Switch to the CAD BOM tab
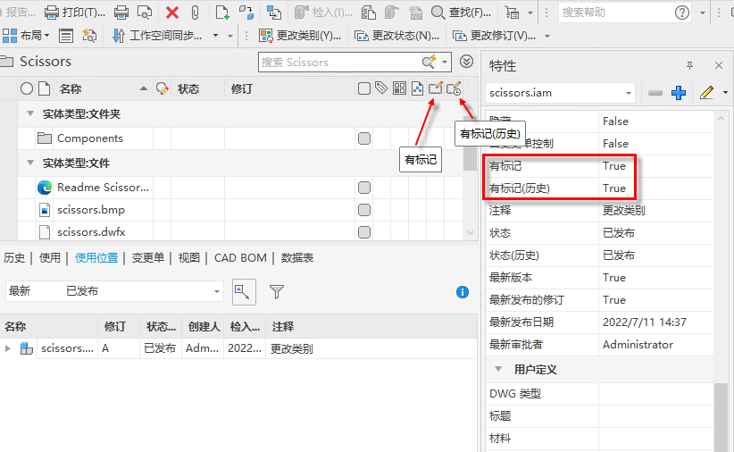Screen dimensions: 734x452 pos(240,257)
